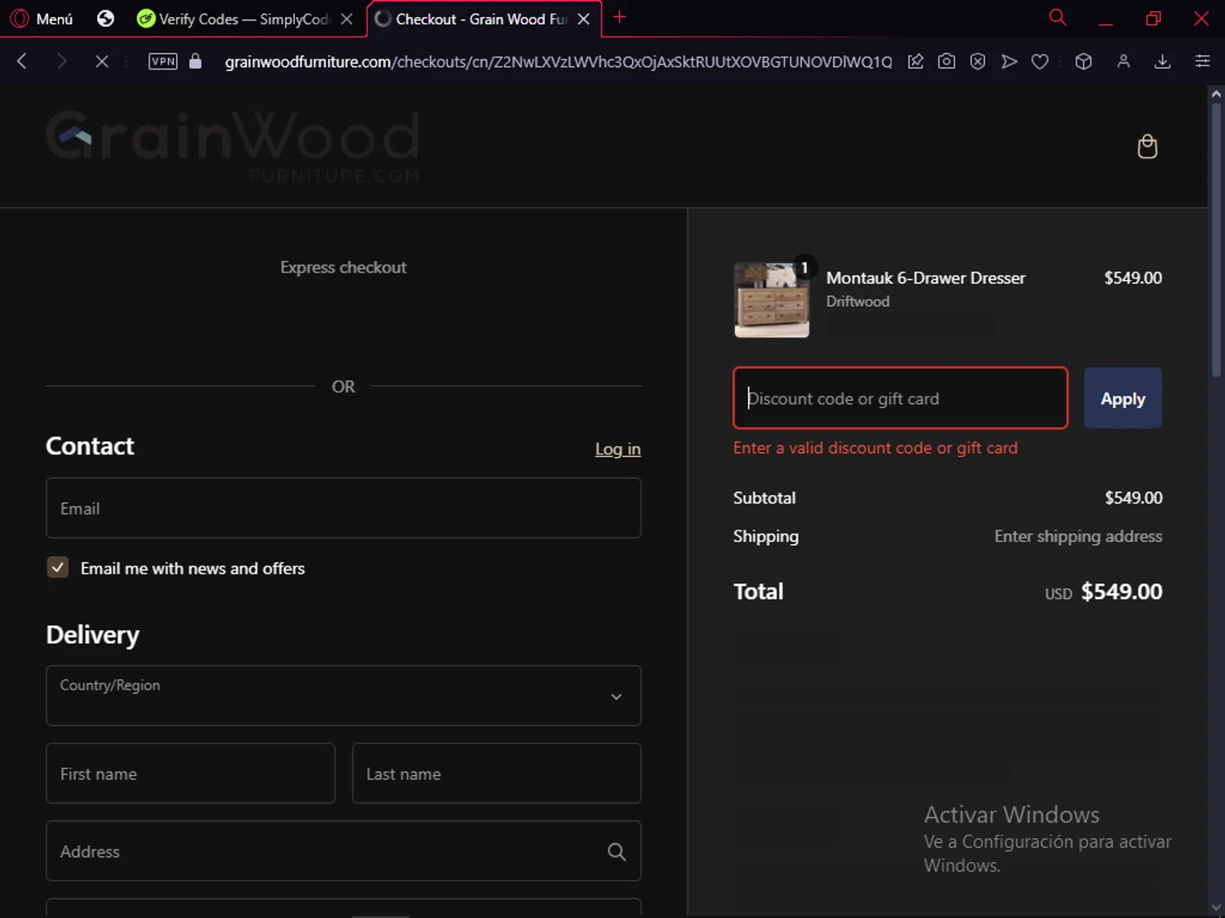Open the shopping bag cart icon
The width and height of the screenshot is (1225, 918).
pos(1147,147)
